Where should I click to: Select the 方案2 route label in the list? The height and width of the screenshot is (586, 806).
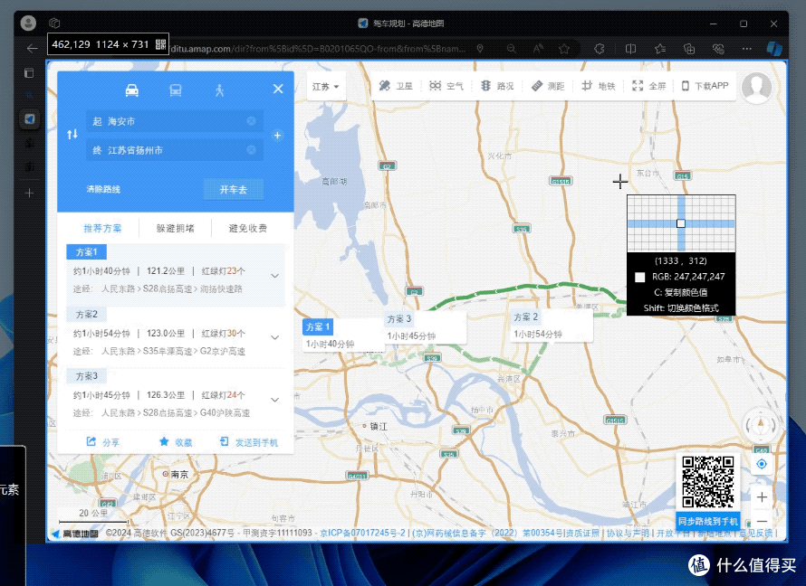pos(86,314)
